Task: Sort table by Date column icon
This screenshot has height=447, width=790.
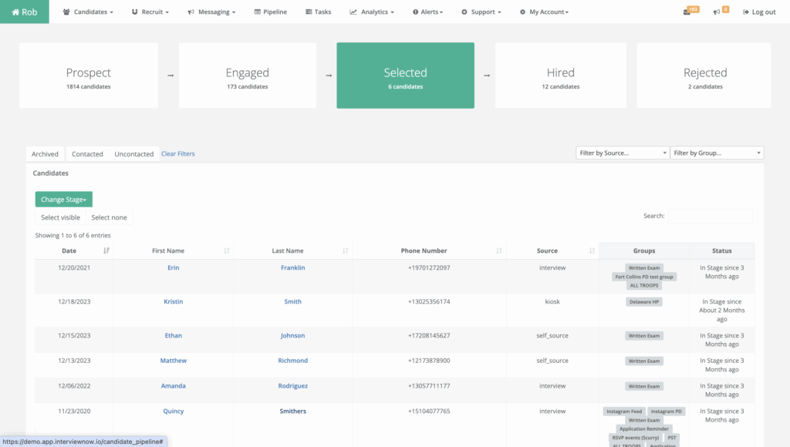Action: coord(106,251)
